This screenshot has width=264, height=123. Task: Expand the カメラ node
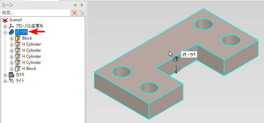pos(5,75)
